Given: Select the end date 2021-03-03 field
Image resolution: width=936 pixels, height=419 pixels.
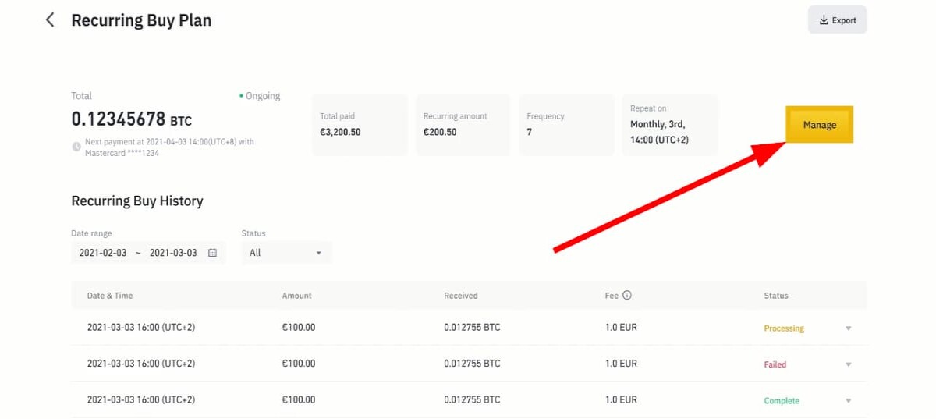Looking at the screenshot, I should (x=173, y=253).
